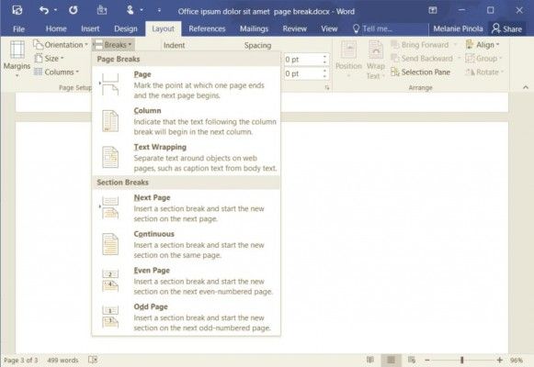Increase the Spacing After value stepper
The height and width of the screenshot is (367, 534).
click(x=324, y=71)
